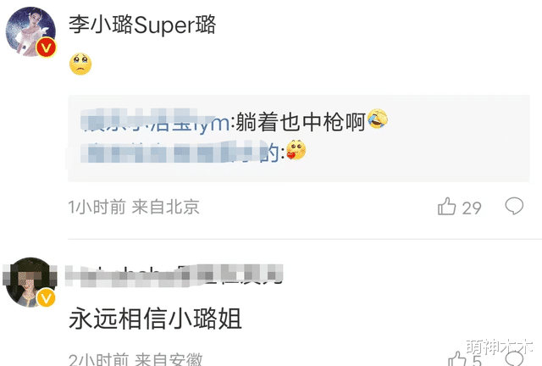Tap the timestamp 2小时前 来自安徽
Screen dimensions: 542x366
(x=135, y=359)
